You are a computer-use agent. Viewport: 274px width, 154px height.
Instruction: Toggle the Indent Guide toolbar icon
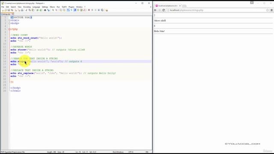pos(75,10)
